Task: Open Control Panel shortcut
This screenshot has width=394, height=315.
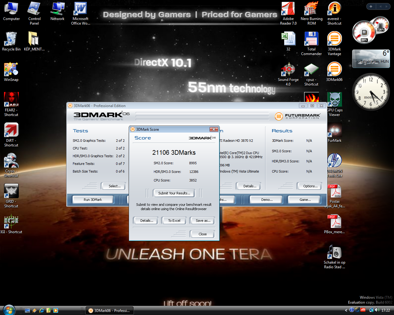Action: tap(34, 13)
